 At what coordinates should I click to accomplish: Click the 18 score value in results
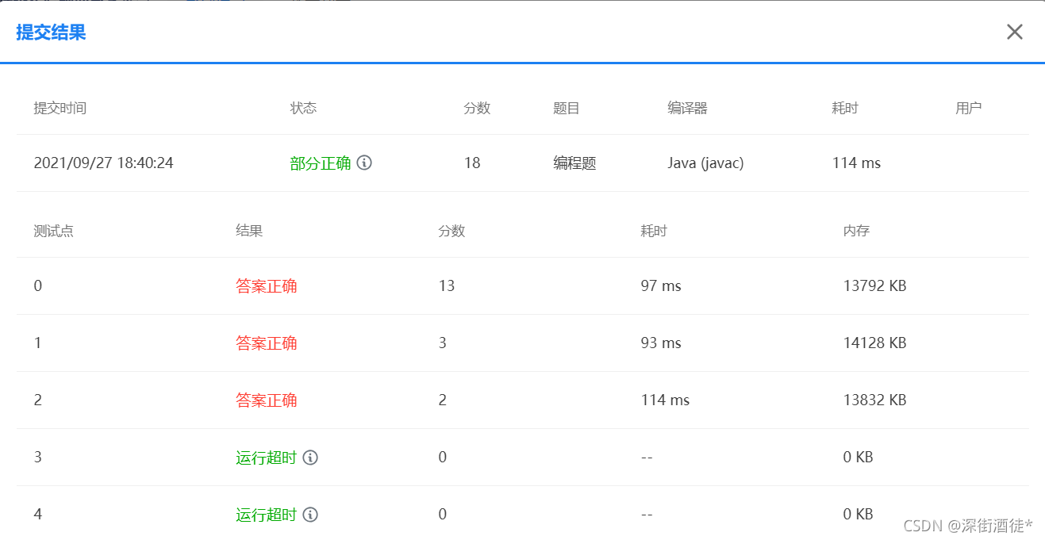472,163
